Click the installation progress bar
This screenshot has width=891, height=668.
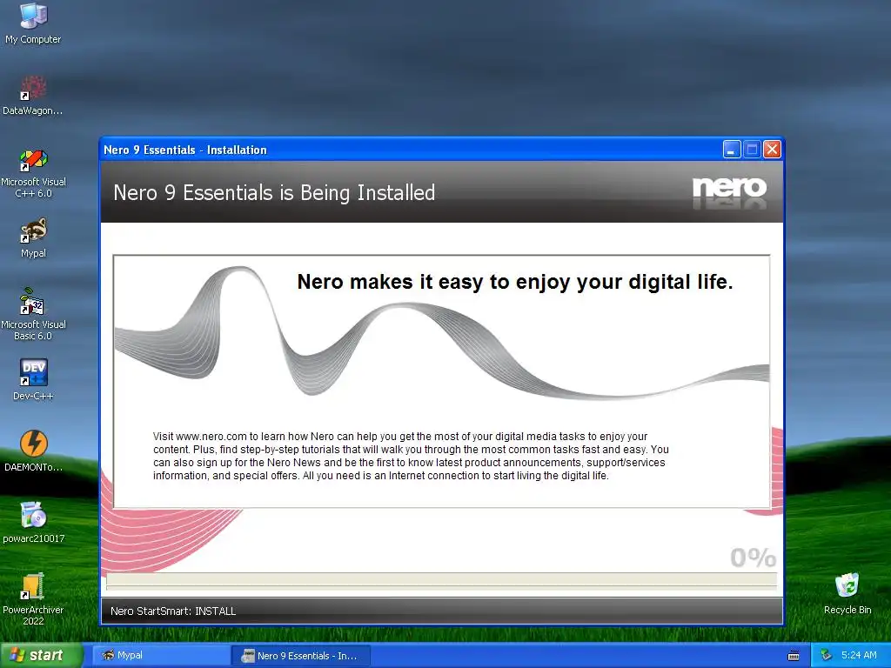(441, 580)
